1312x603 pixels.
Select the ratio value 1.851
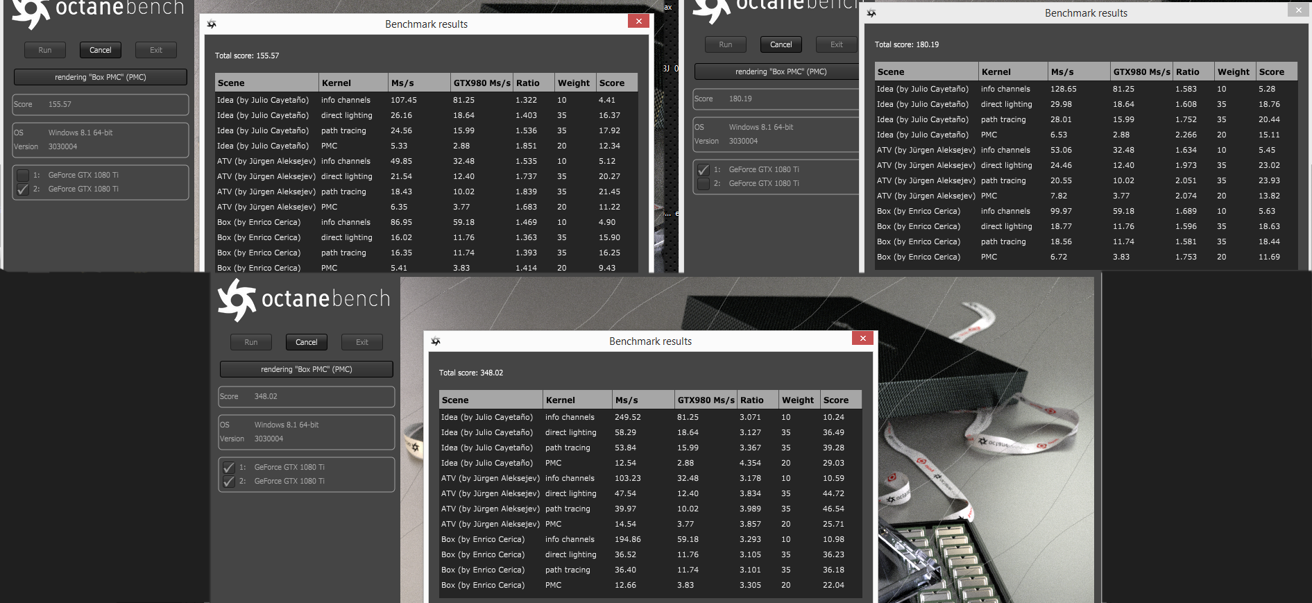click(x=526, y=146)
